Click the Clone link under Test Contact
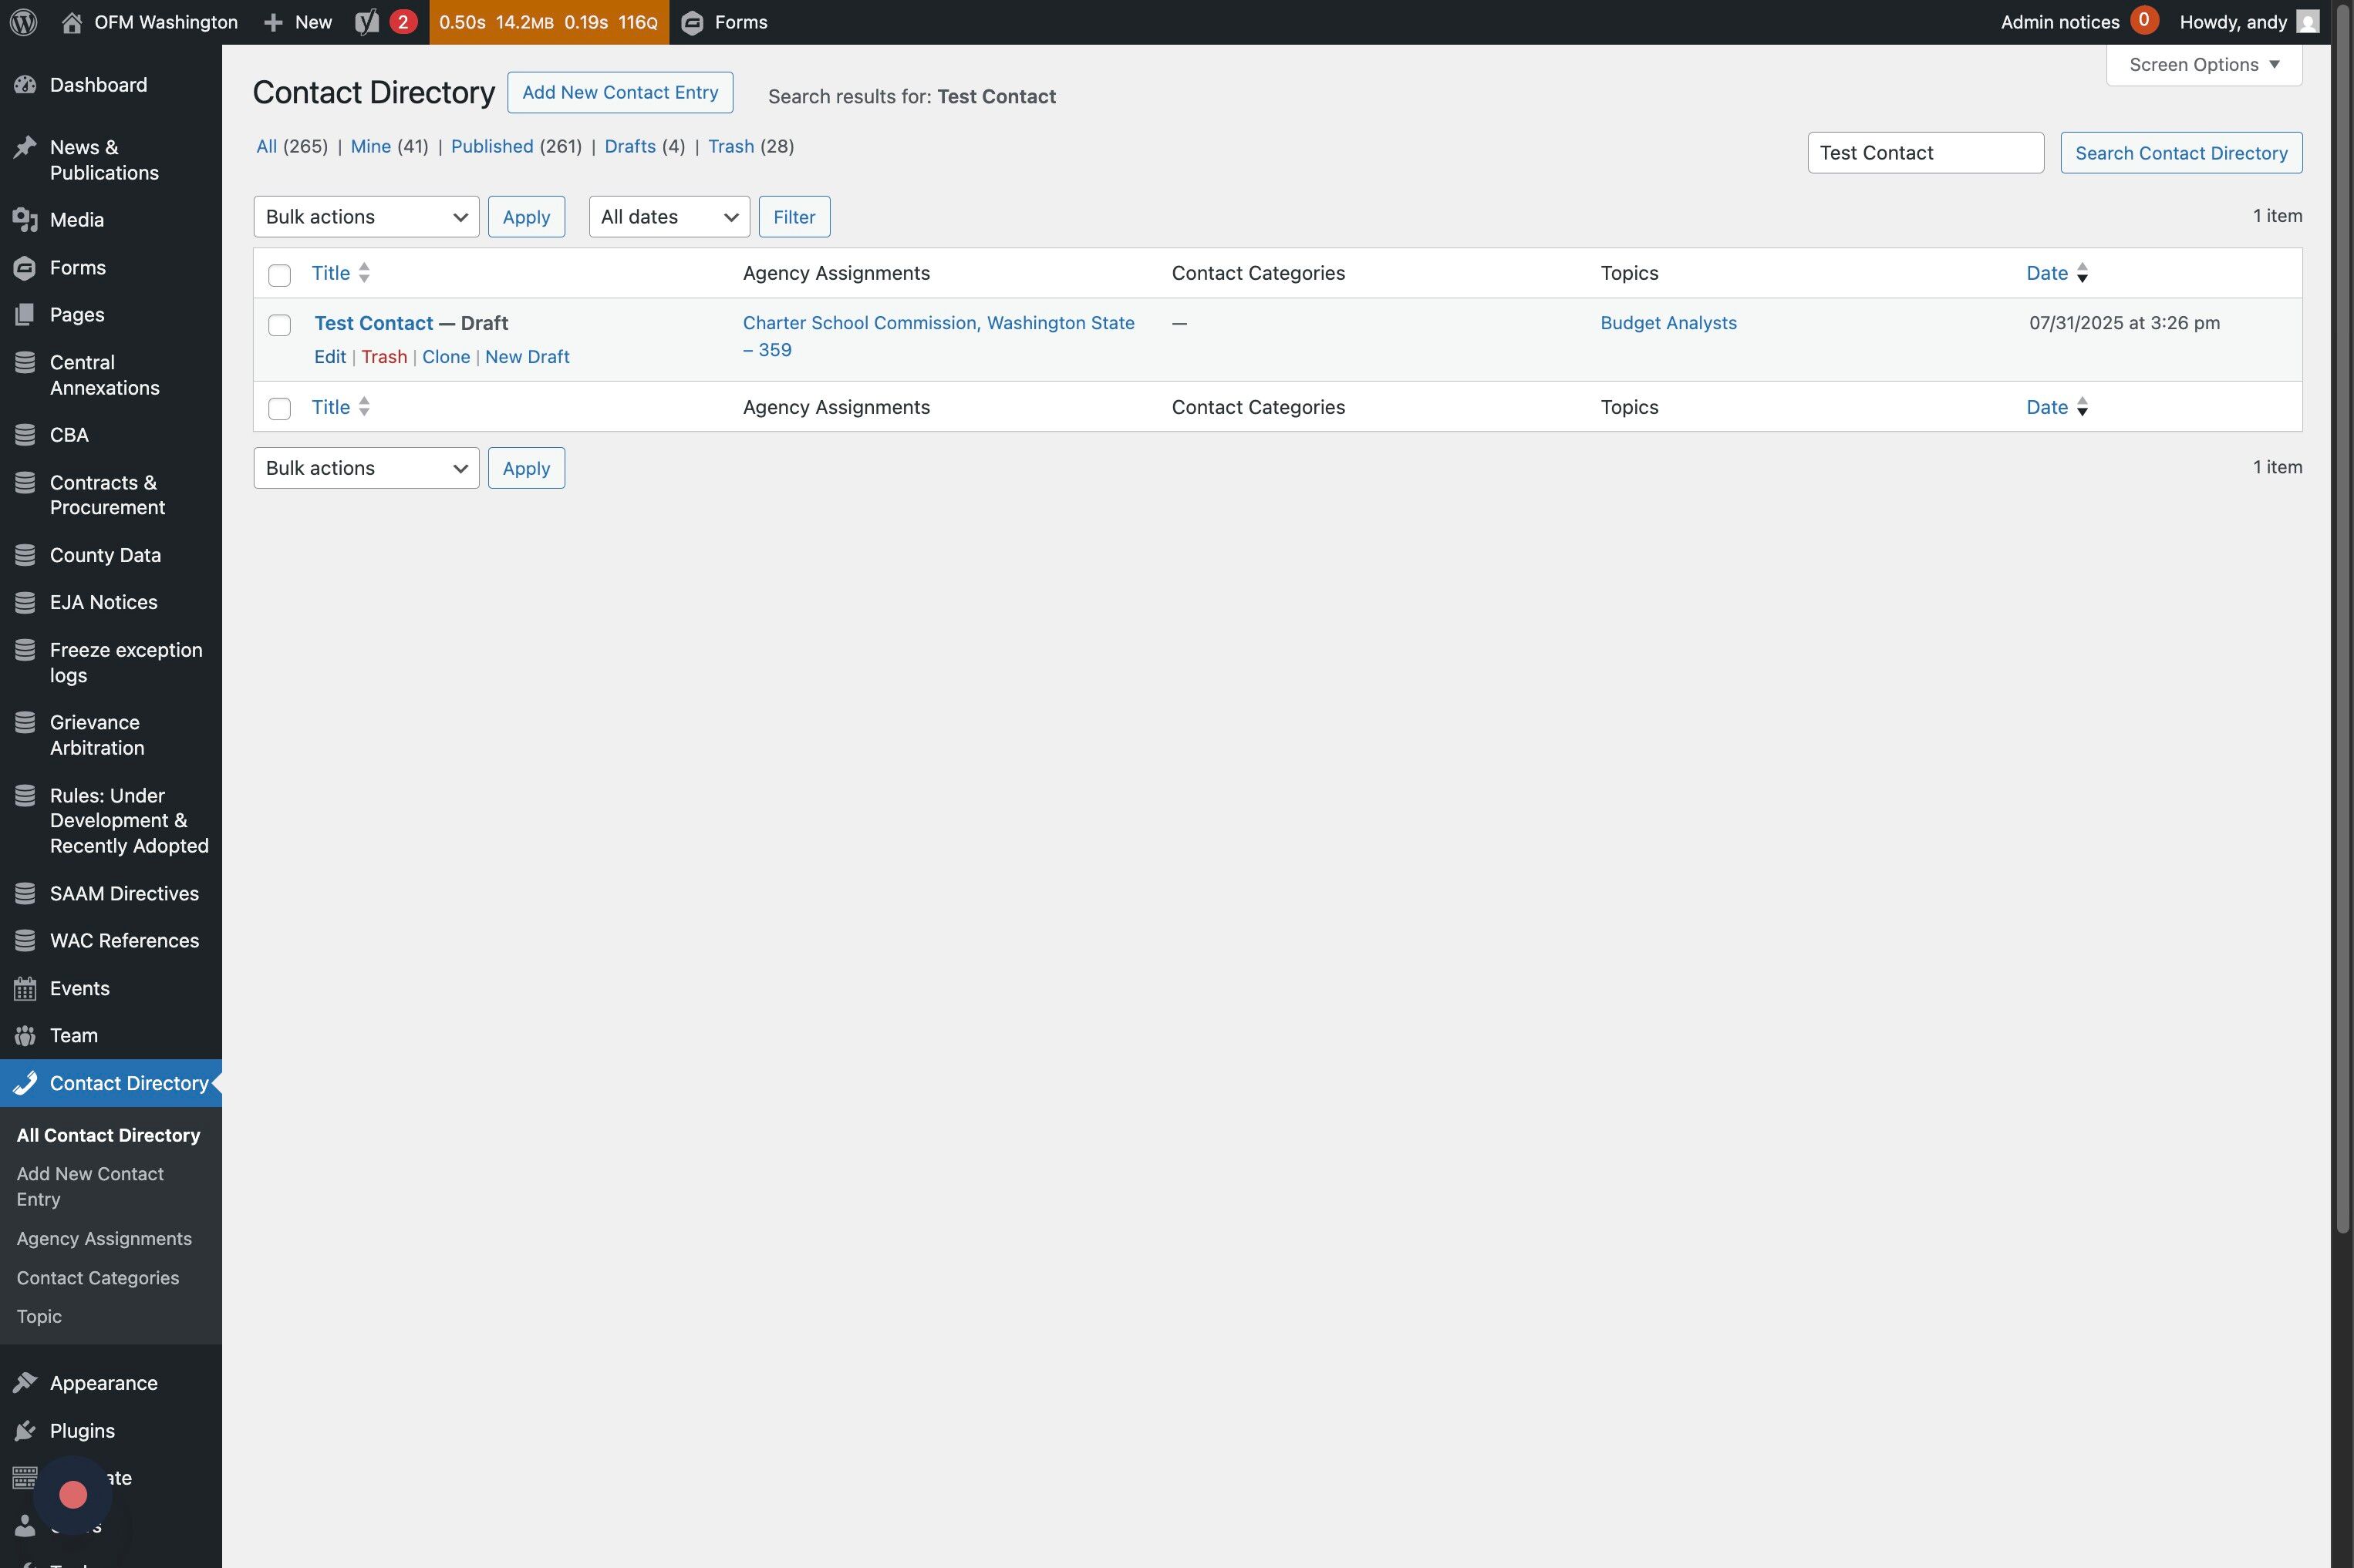This screenshot has width=2354, height=1568. coord(445,357)
